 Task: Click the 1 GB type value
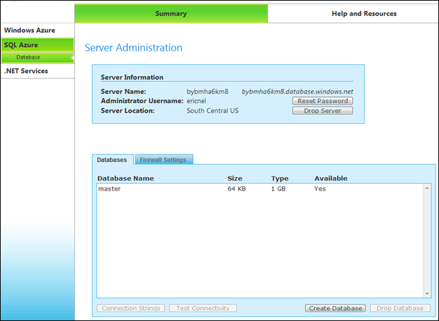(x=278, y=189)
